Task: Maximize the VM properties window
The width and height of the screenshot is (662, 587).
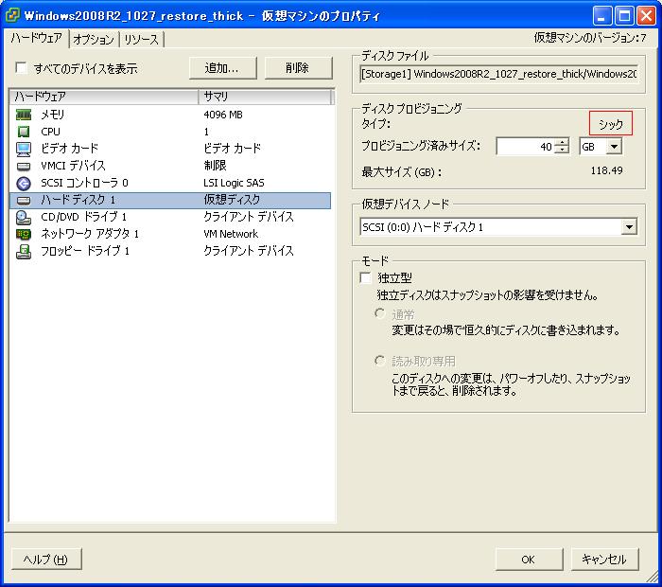Action: [x=624, y=16]
